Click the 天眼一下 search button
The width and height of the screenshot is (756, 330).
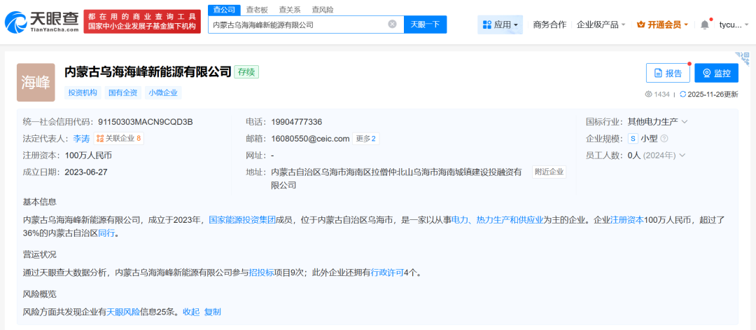coord(426,25)
